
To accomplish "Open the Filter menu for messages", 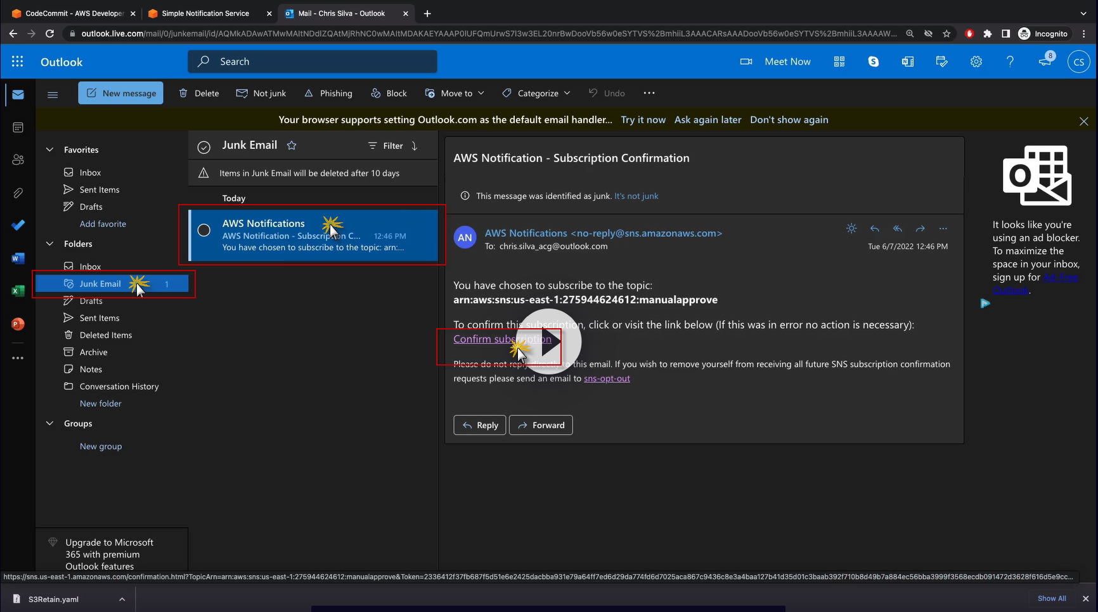I will 385,146.
